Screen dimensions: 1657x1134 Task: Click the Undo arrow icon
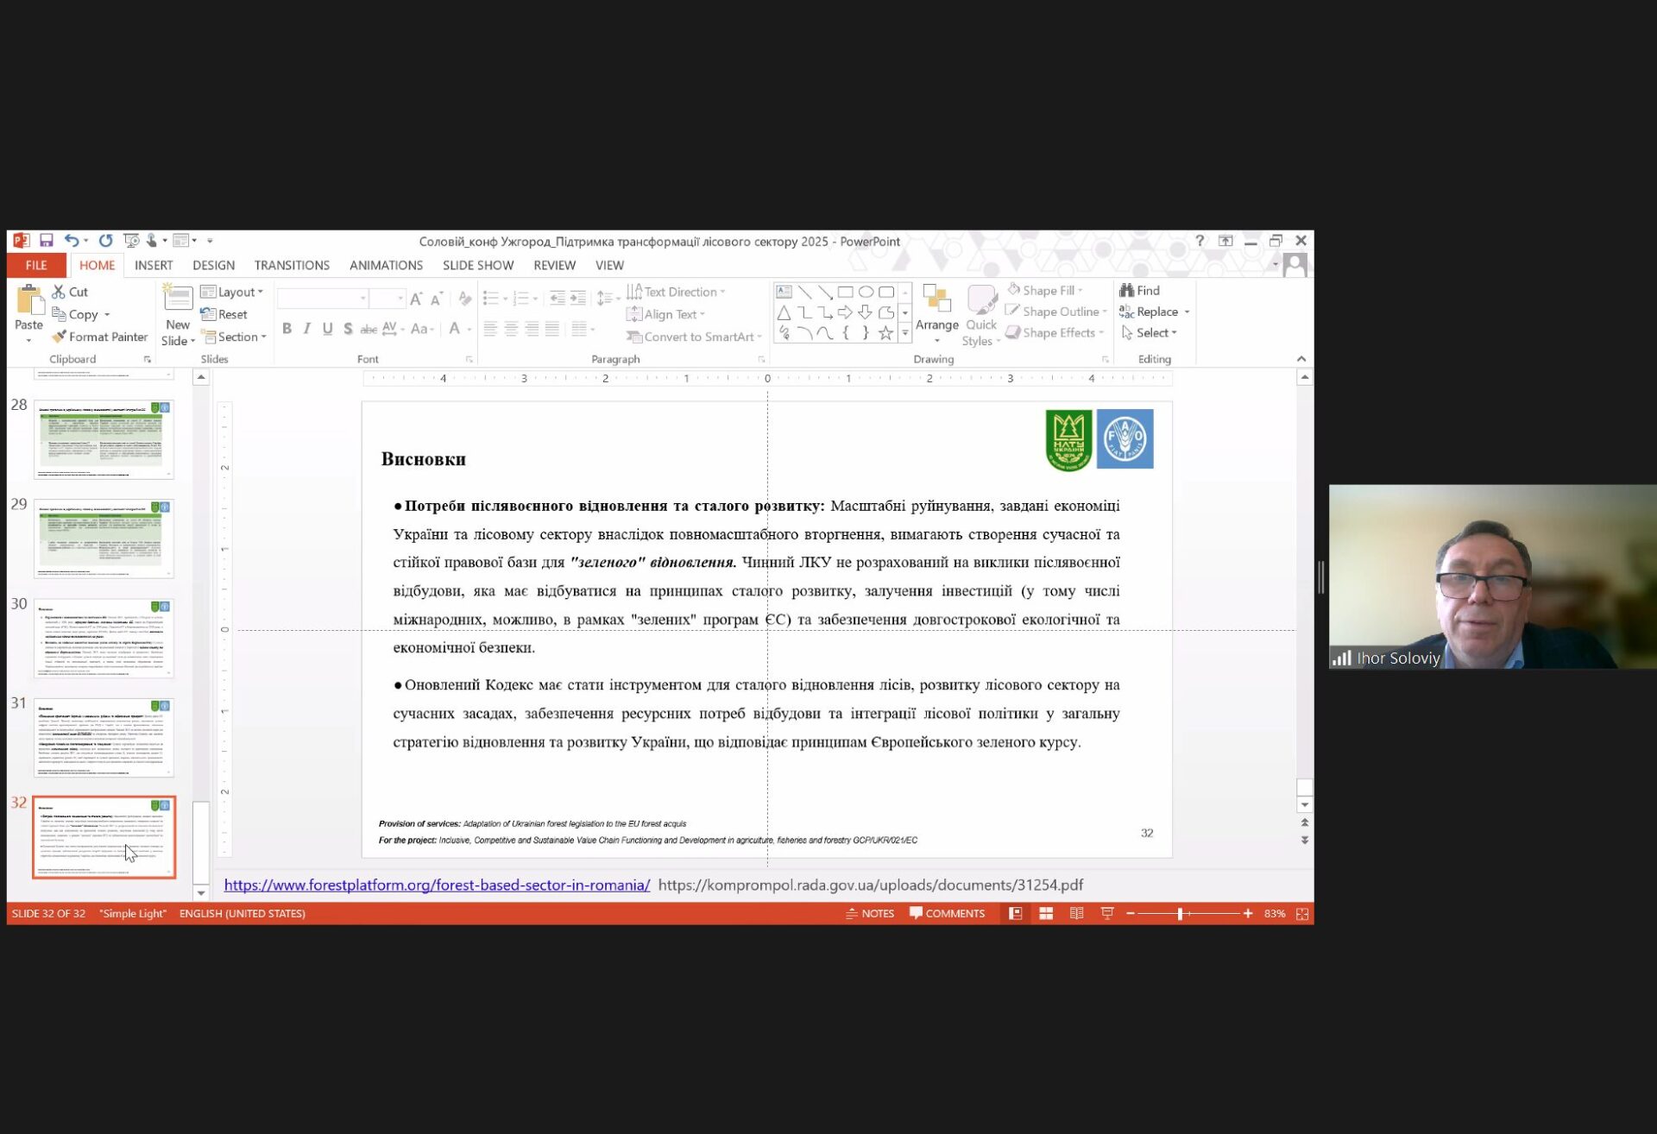(x=72, y=241)
